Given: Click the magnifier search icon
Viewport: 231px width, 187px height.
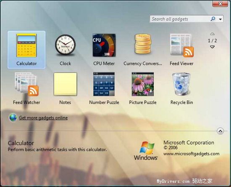Looking at the screenshot, I should click(213, 19).
